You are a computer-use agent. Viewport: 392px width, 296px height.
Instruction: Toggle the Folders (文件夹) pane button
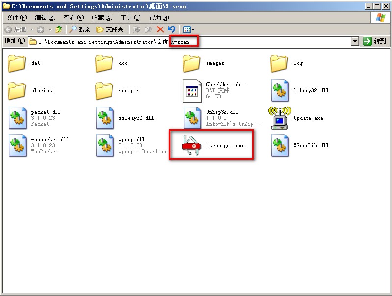(x=110, y=29)
